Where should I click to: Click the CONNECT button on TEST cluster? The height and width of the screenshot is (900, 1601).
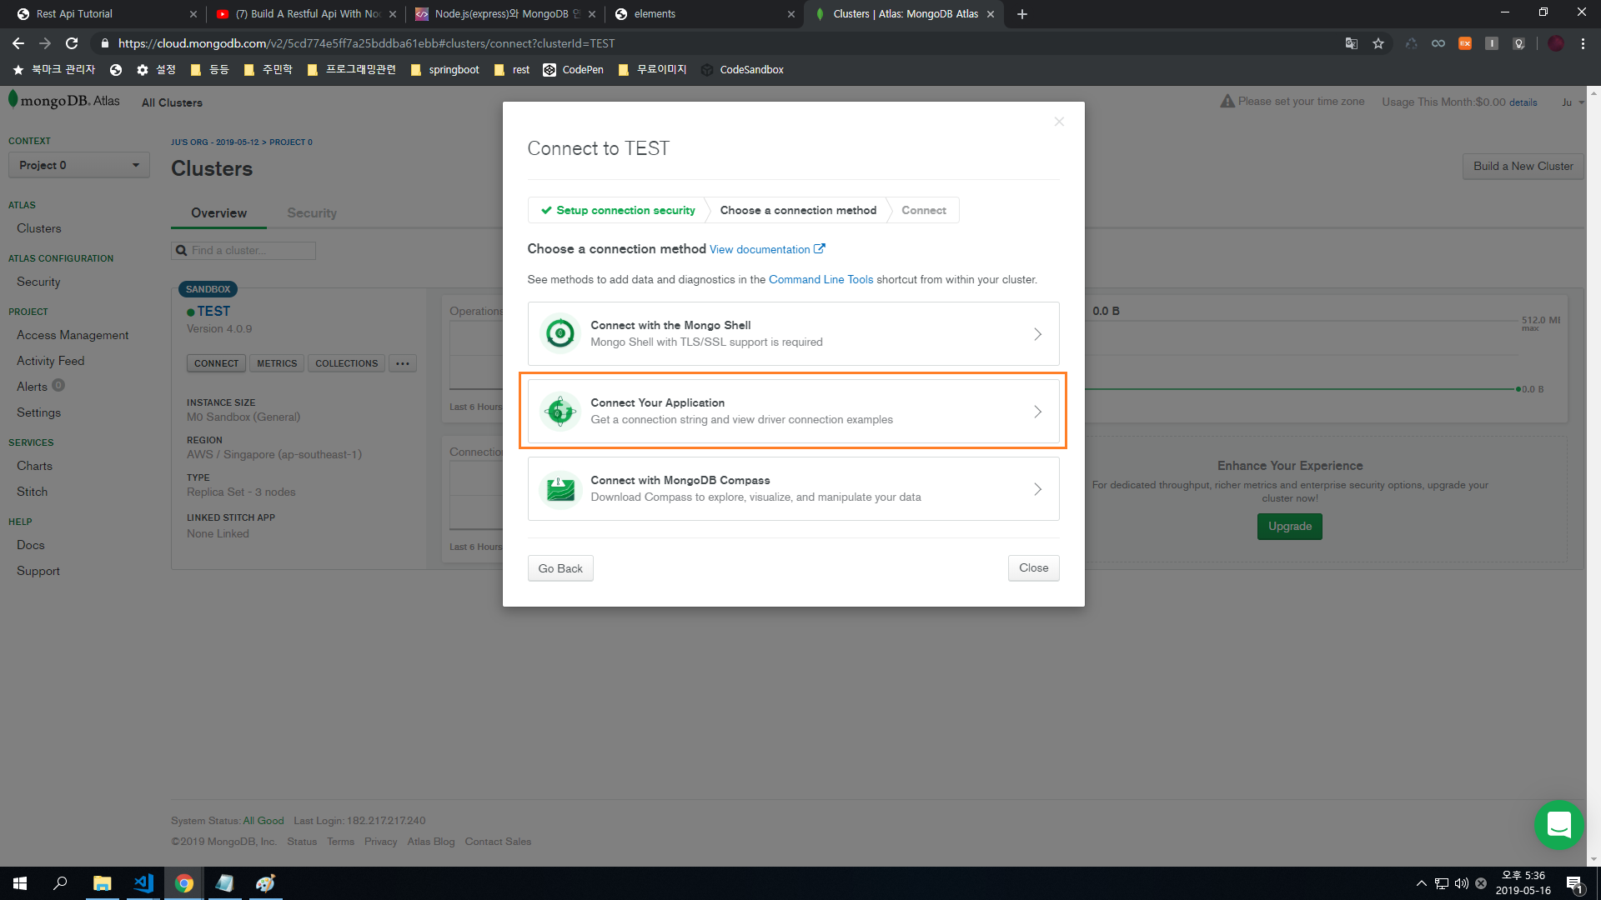coord(216,363)
